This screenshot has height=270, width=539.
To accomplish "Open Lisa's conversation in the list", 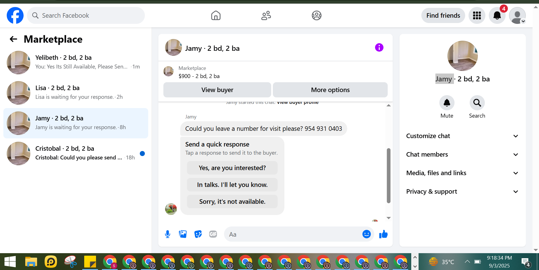I will (x=76, y=93).
